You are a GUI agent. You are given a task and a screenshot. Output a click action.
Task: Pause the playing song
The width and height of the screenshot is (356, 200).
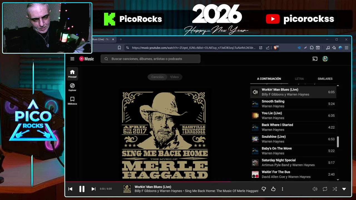82,189
